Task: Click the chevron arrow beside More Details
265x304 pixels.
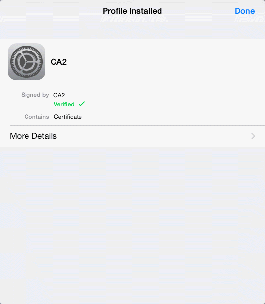Action: point(253,136)
